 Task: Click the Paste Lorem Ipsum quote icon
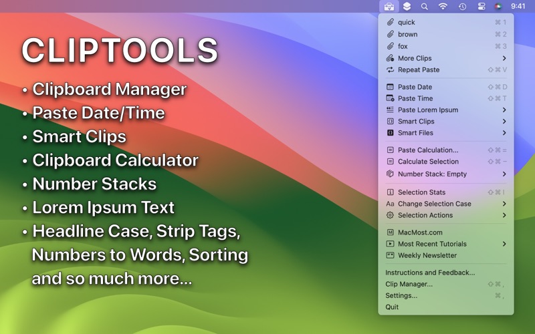point(390,110)
